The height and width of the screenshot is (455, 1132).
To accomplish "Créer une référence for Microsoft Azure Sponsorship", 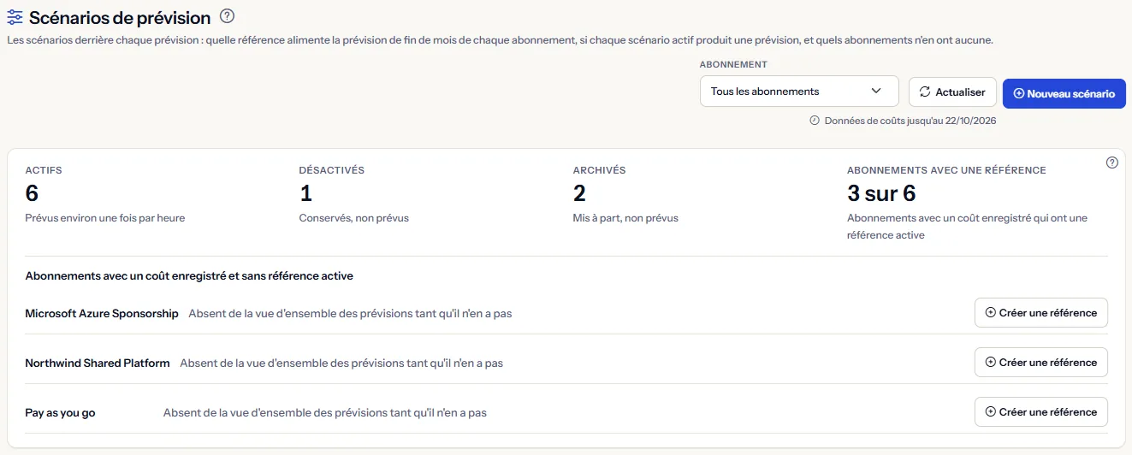I will (x=1041, y=313).
